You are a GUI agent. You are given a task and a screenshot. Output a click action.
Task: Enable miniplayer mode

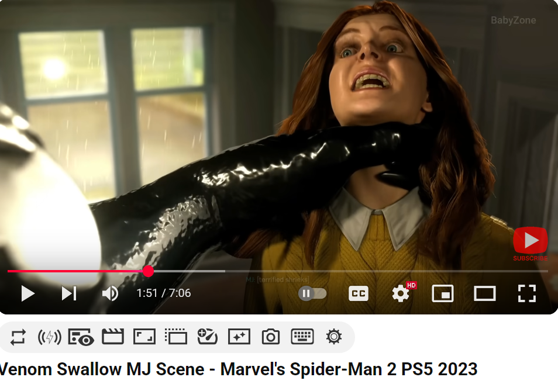coord(443,293)
